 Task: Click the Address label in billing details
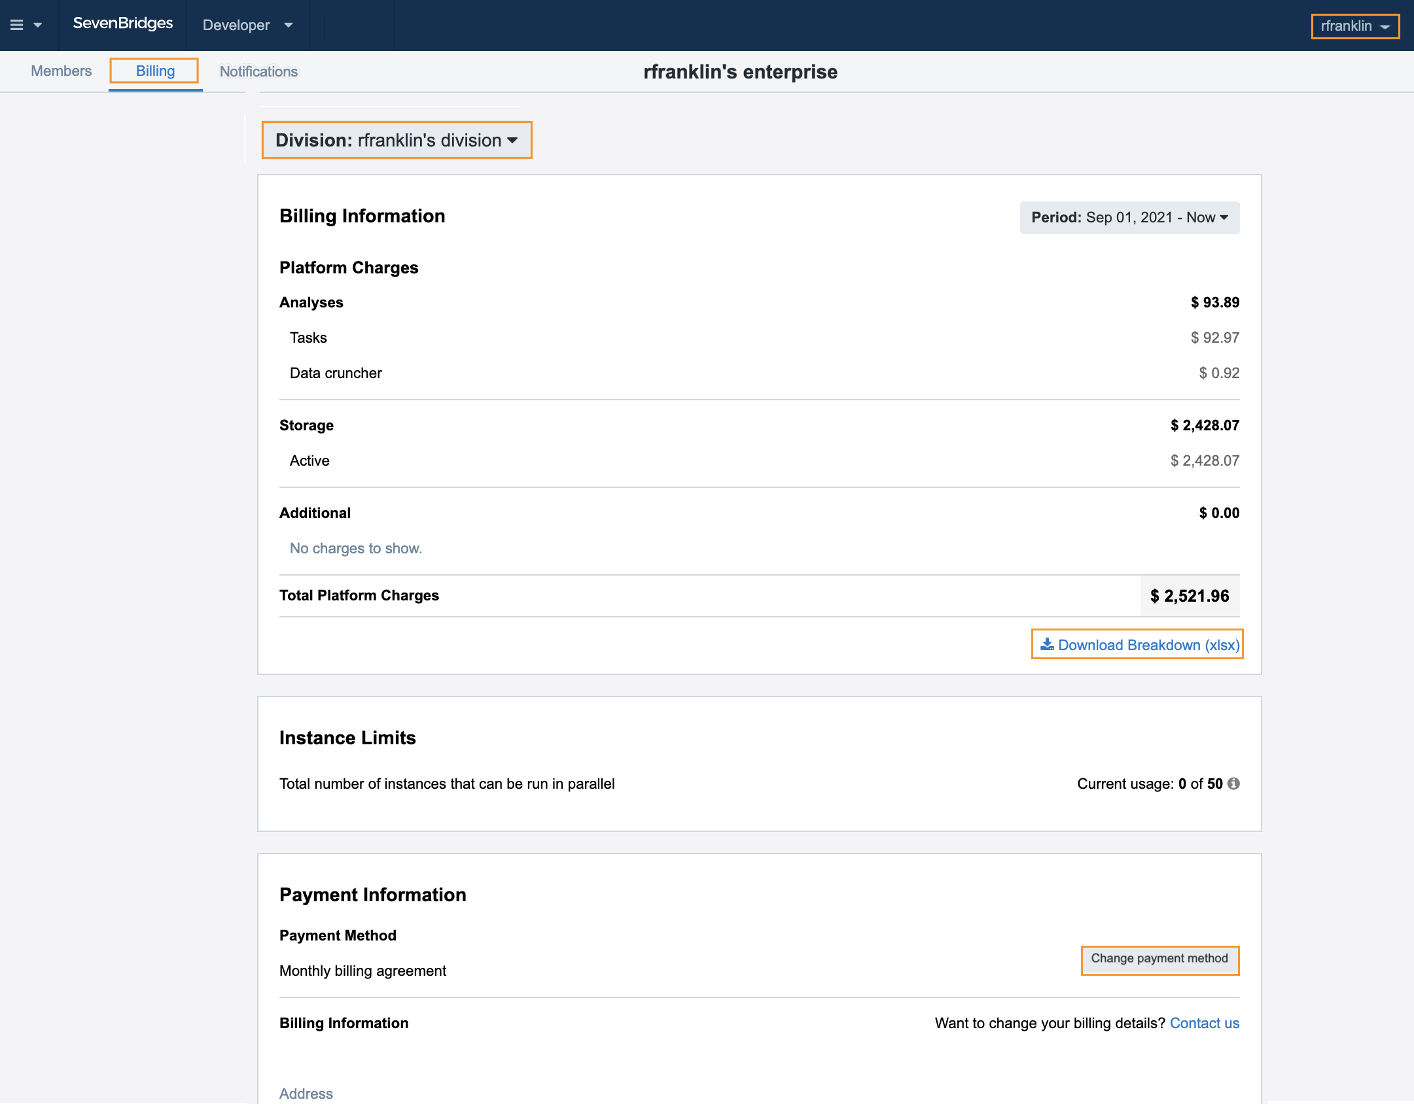point(306,1094)
